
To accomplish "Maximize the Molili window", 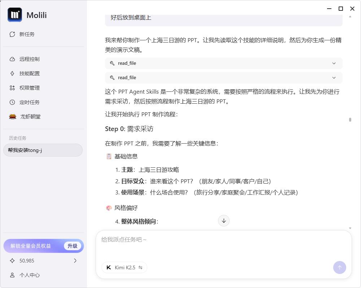I will click(340, 9).
